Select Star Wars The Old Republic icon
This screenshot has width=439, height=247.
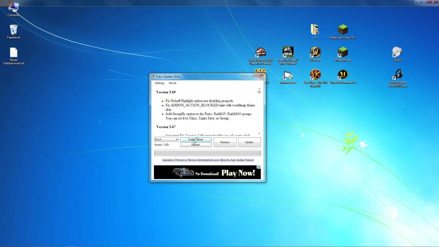point(315,78)
